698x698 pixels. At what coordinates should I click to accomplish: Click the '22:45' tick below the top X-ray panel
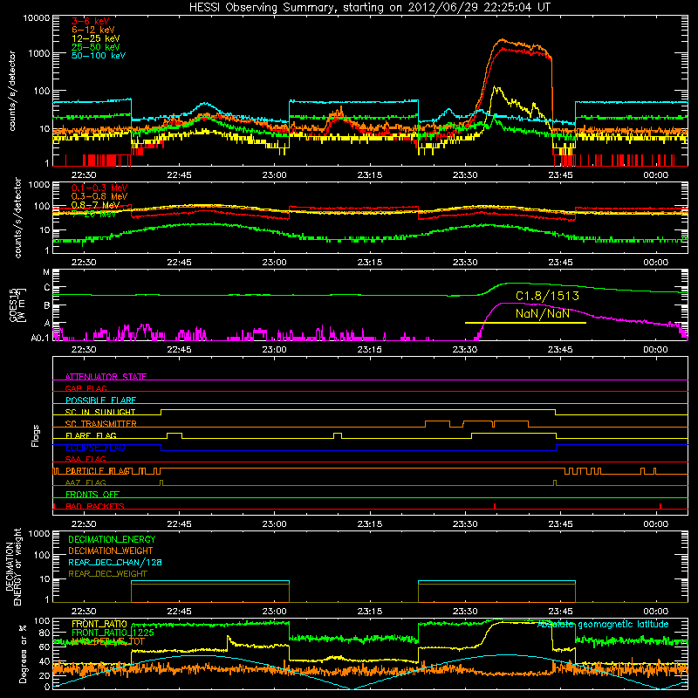coord(179,175)
